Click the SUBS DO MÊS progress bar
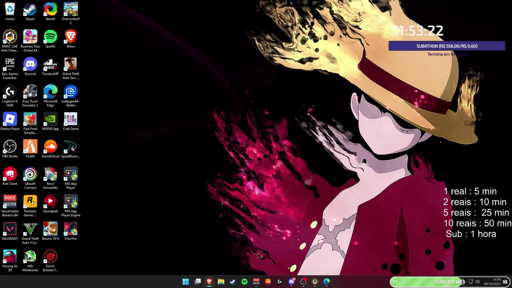Image resolution: width=512 pixels, height=288 pixels. (x=451, y=282)
